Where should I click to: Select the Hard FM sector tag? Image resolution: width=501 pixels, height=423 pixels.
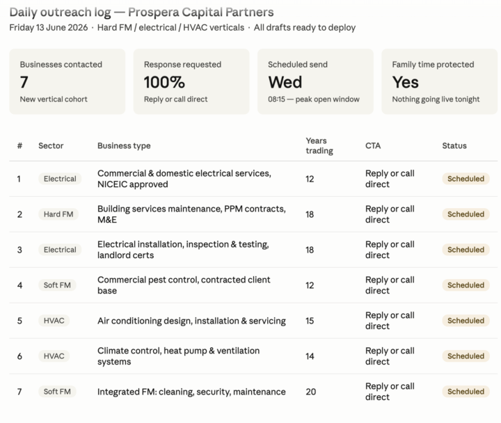(x=58, y=214)
